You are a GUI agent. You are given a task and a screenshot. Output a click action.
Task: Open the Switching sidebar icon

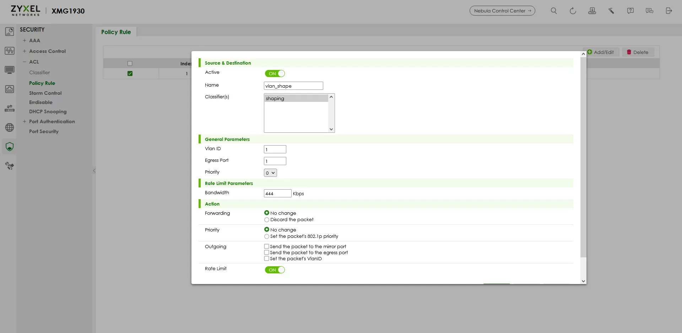coord(10,108)
